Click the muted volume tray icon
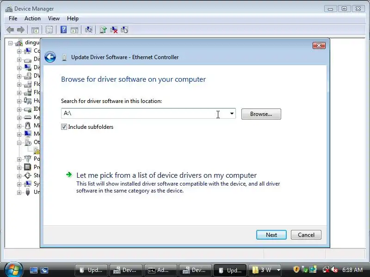This screenshot has width=370, height=277. coord(334,269)
